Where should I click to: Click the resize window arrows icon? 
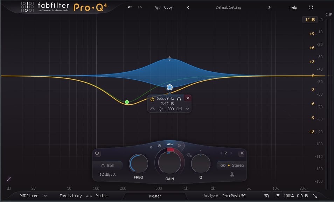click(315, 196)
